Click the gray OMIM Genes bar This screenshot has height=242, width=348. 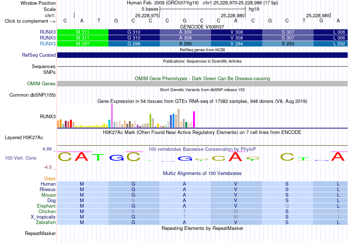pyautogui.click(x=202, y=83)
